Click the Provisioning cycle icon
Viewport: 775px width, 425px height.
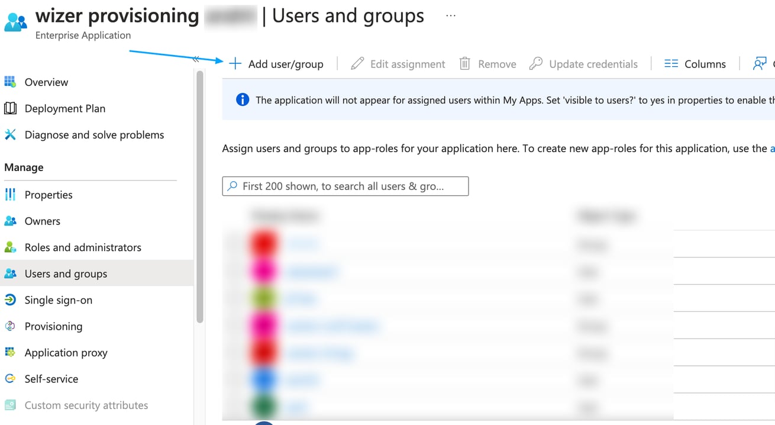pos(10,326)
